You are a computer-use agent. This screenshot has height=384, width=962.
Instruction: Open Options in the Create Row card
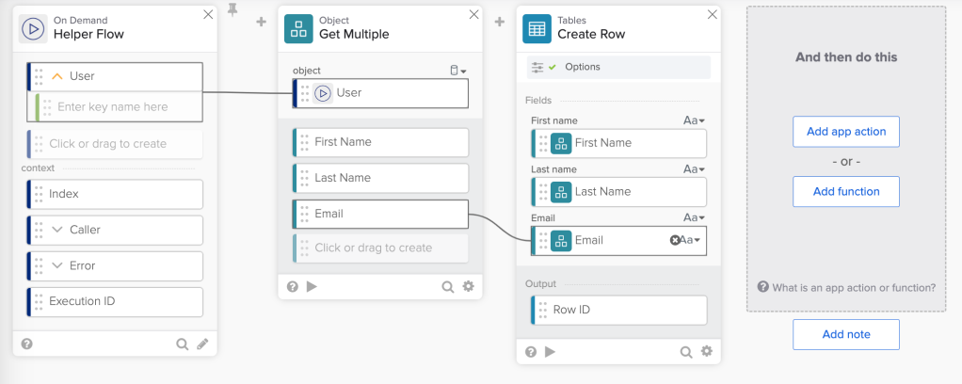pos(582,67)
